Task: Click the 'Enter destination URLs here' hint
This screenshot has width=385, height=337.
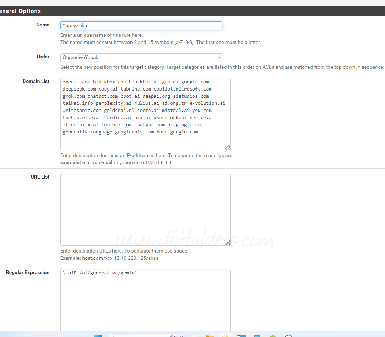Action: pyautogui.click(x=124, y=251)
